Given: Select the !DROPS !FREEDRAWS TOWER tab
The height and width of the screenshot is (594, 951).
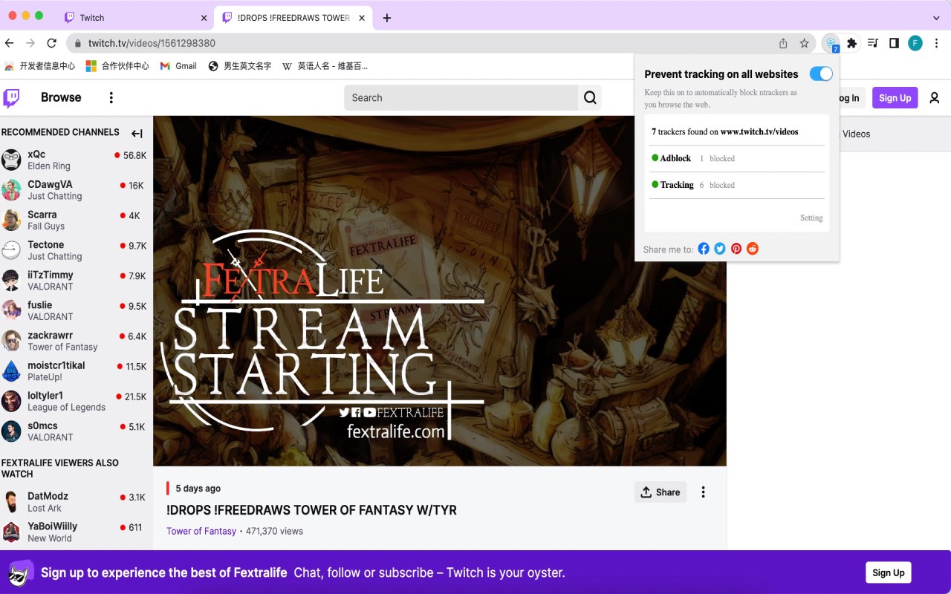Looking at the screenshot, I should tap(293, 17).
